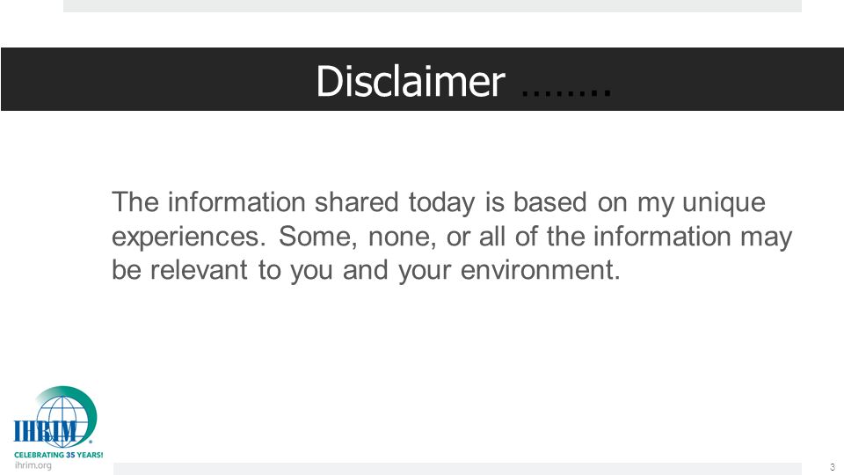Viewport: 844px width, 475px height.
Task: Click the word 'today' in first line
Action: coord(441,204)
